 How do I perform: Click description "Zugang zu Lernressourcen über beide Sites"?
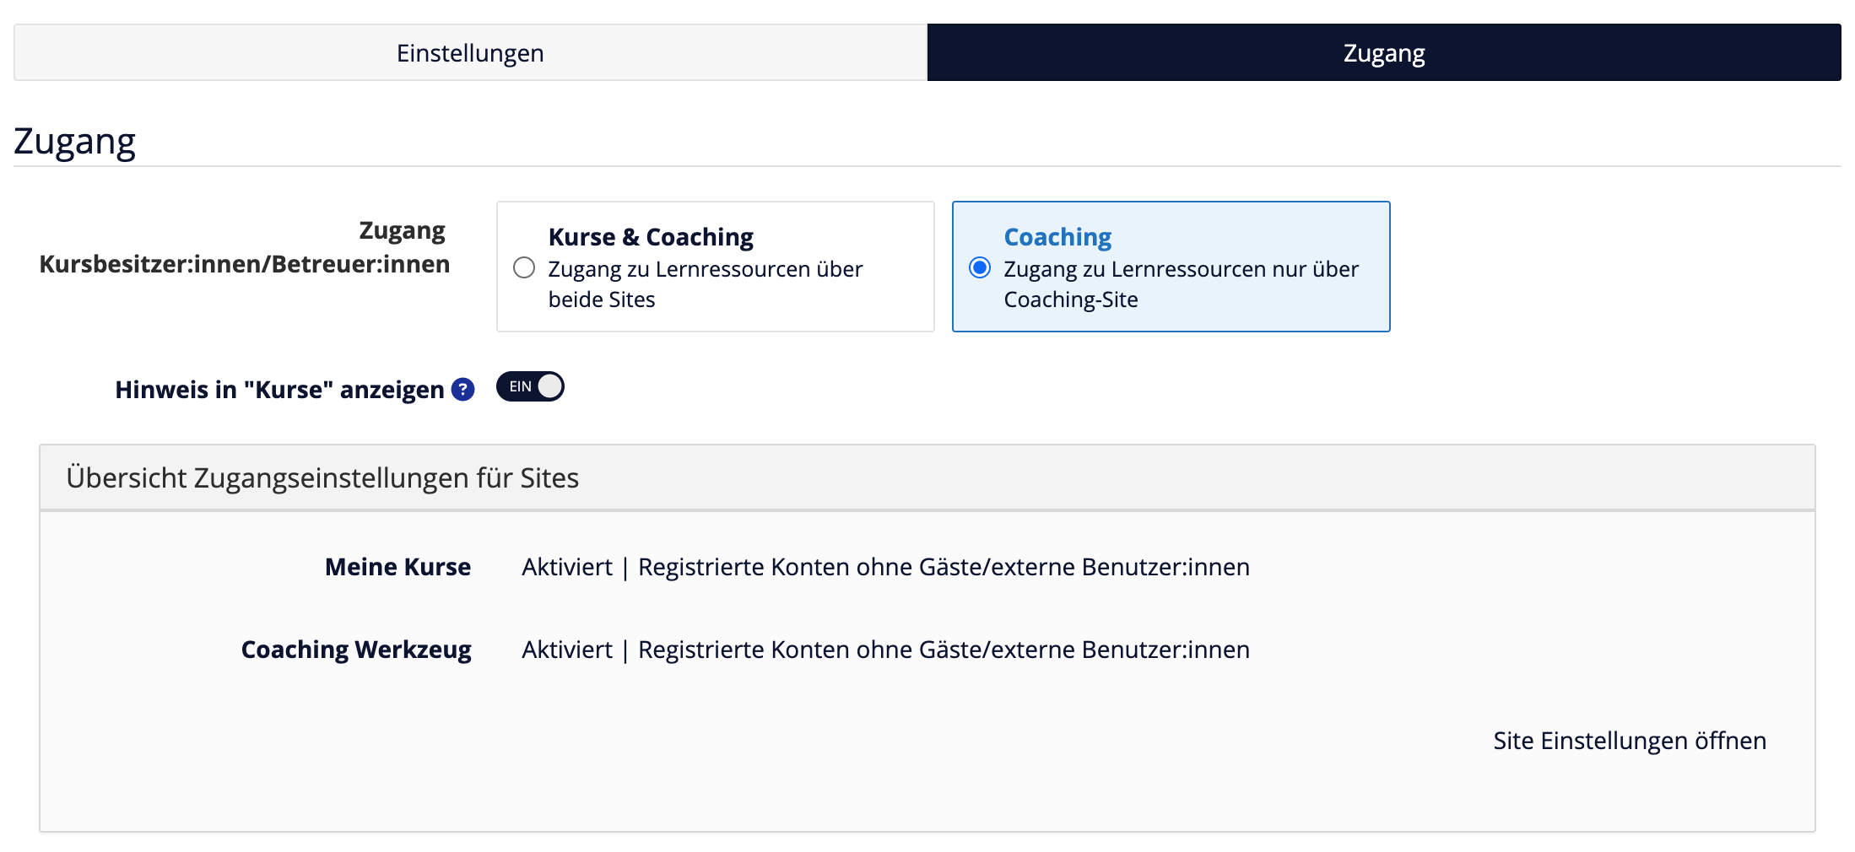point(705,284)
